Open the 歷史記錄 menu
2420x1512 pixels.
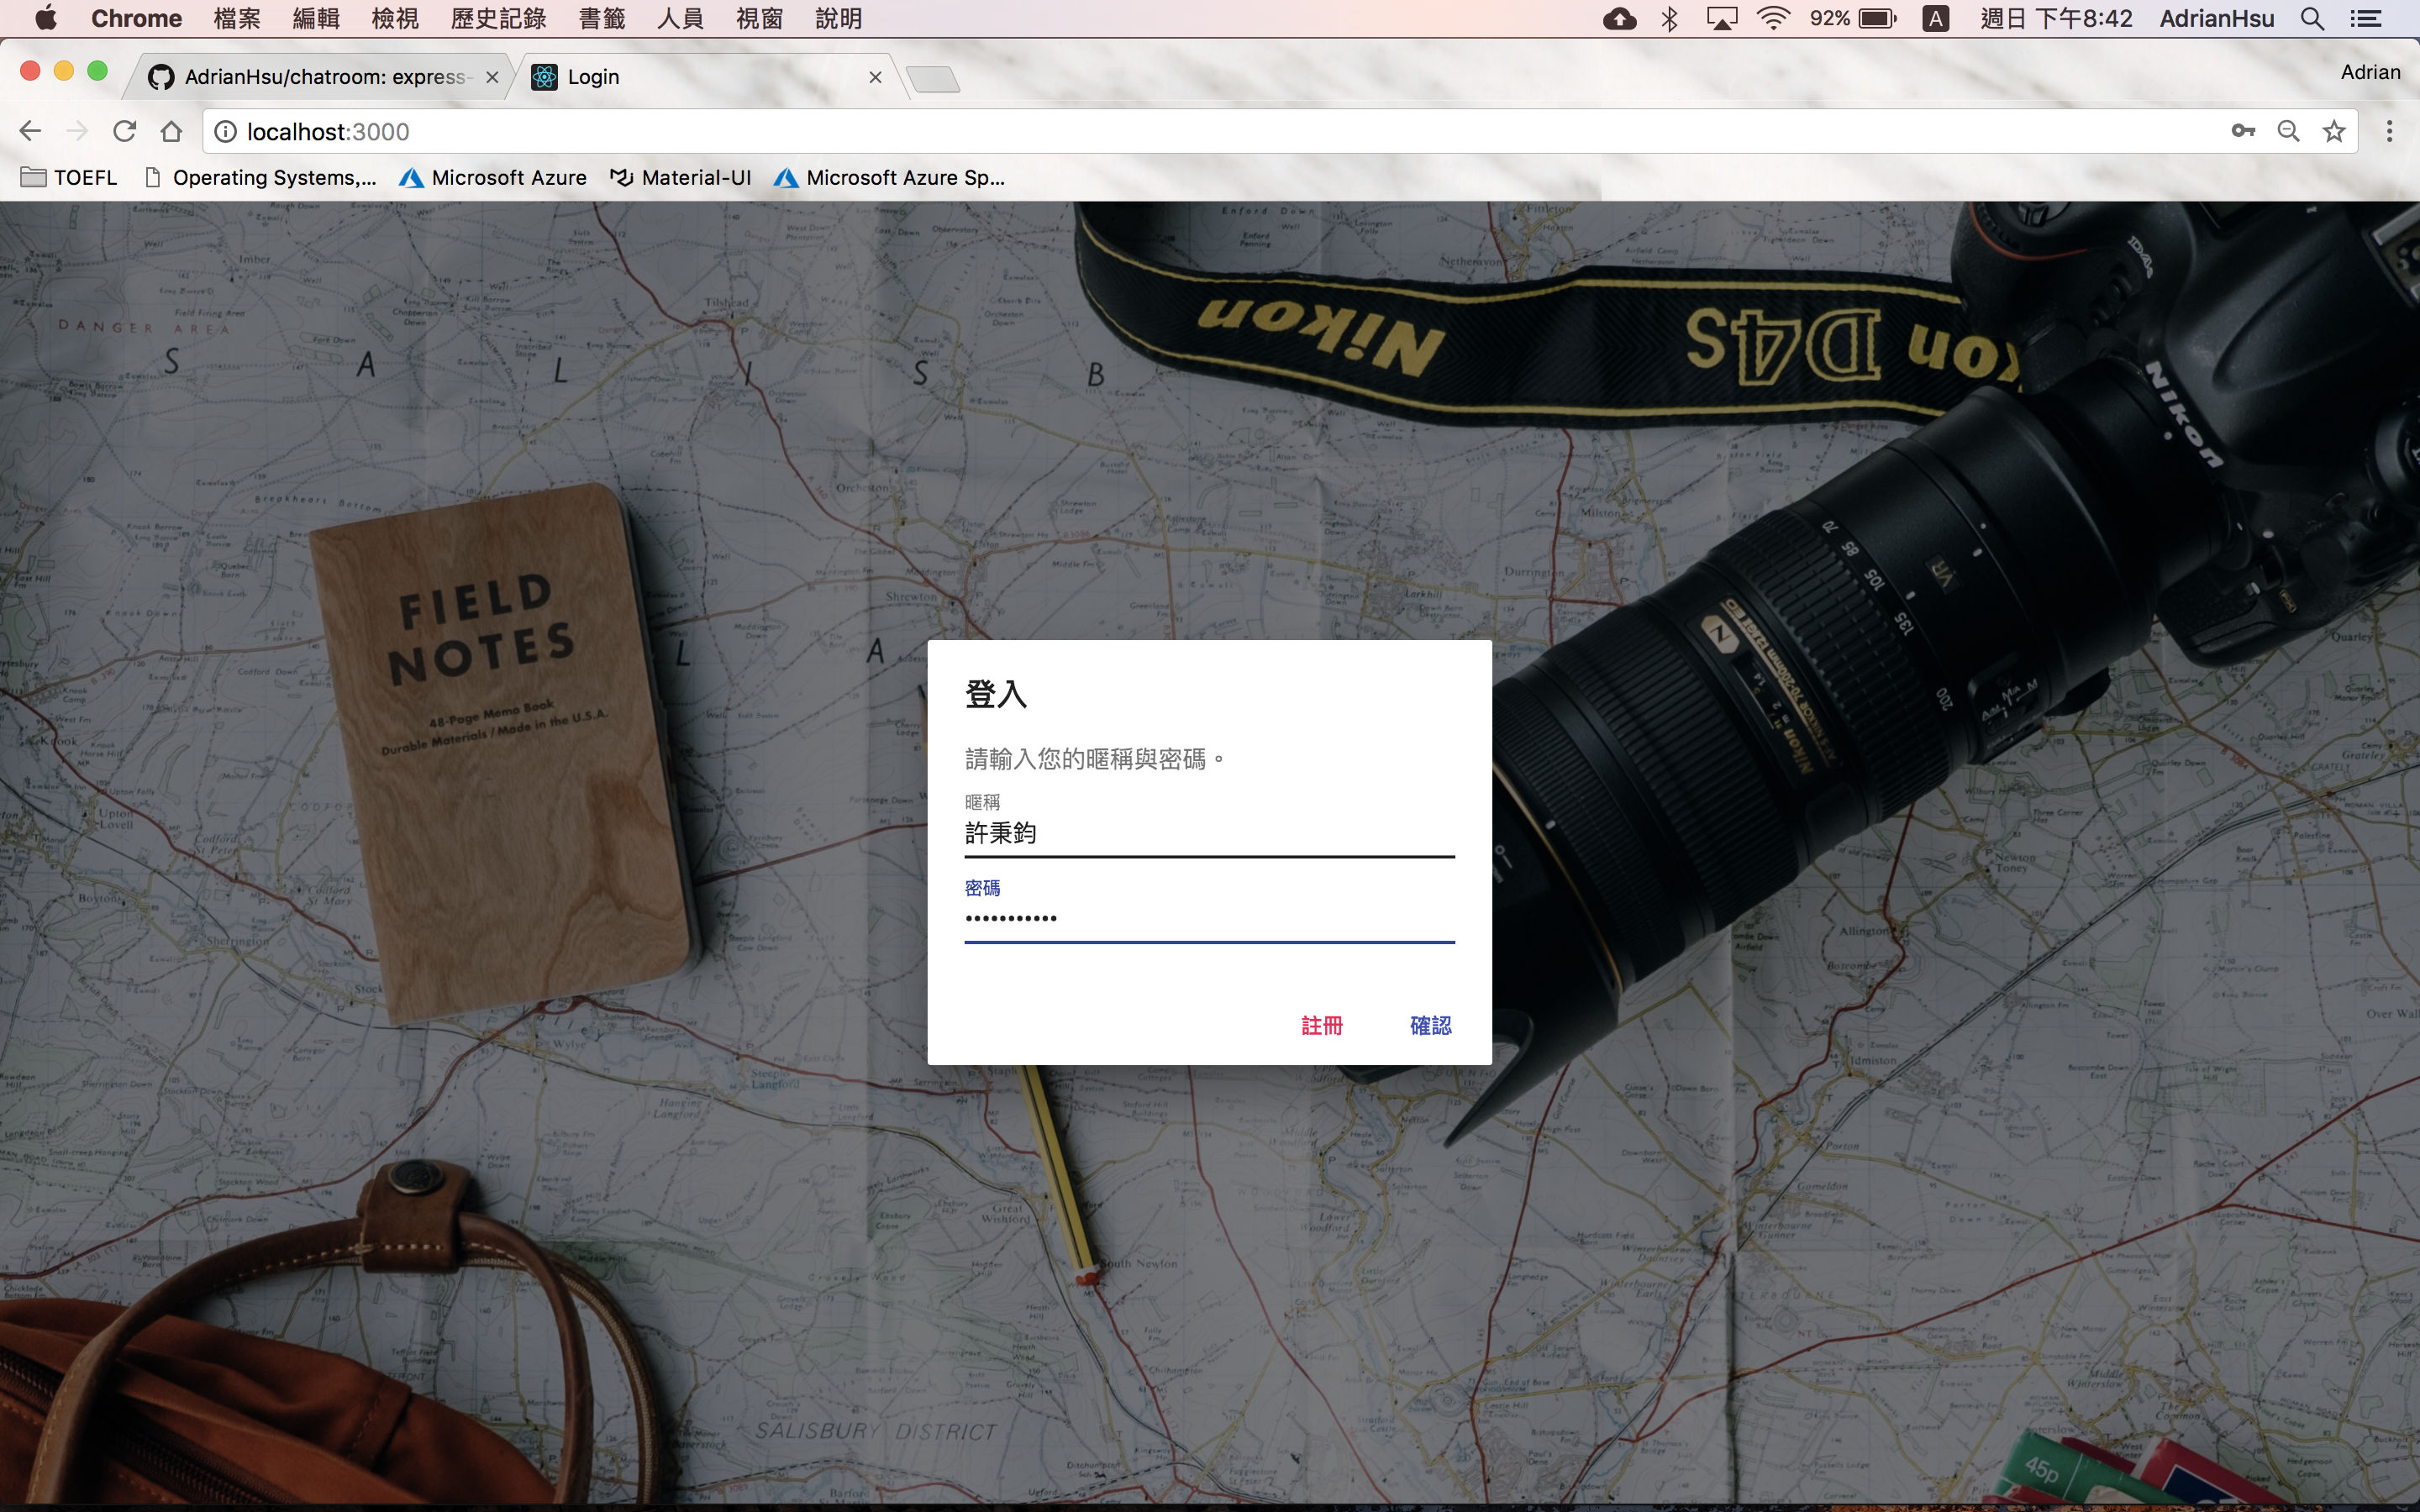498,18
